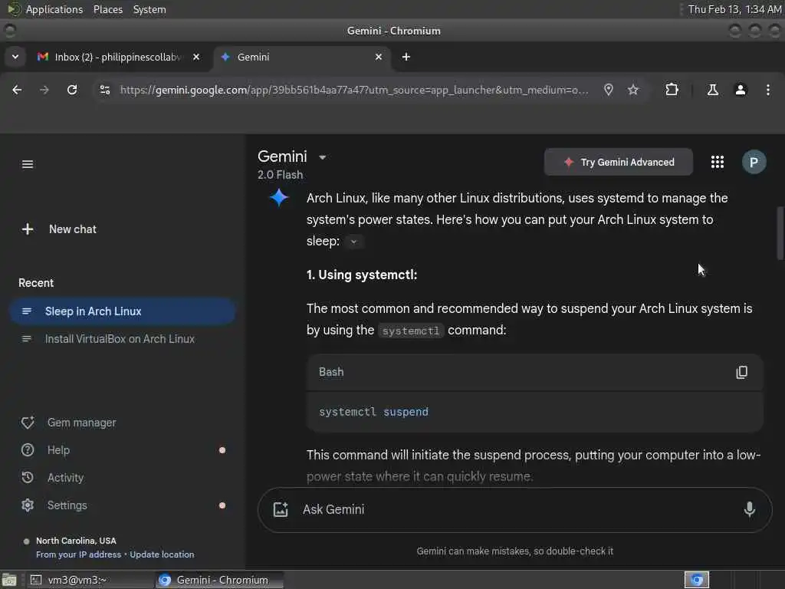Viewport: 785px width, 589px height.
Task: Open the Sleep in Arch Linux chat
Action: click(x=123, y=311)
